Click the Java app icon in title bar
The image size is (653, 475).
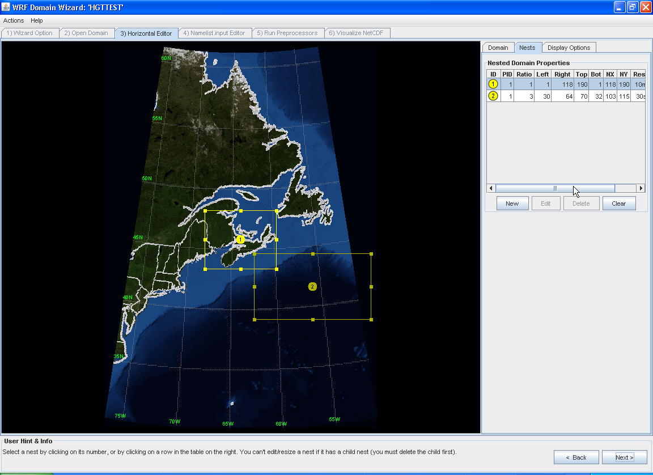click(x=6, y=7)
